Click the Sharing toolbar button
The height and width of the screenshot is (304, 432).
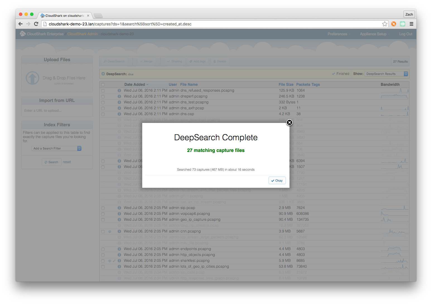[x=175, y=61]
